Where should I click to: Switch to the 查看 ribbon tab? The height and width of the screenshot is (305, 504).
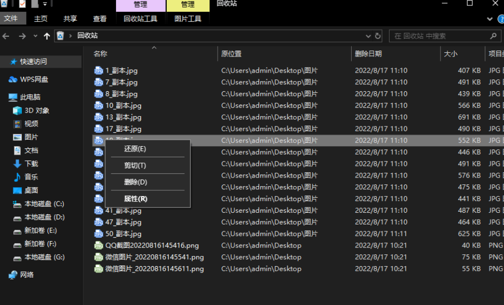(99, 19)
